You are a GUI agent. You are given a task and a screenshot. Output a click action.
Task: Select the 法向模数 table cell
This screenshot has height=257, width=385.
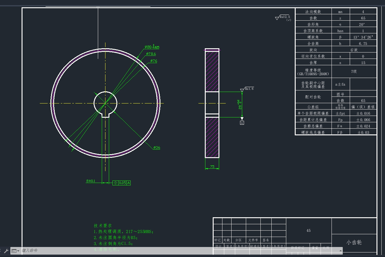tap(313, 12)
